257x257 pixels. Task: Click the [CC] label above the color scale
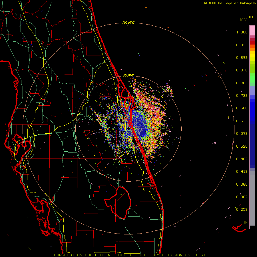click(x=244, y=20)
